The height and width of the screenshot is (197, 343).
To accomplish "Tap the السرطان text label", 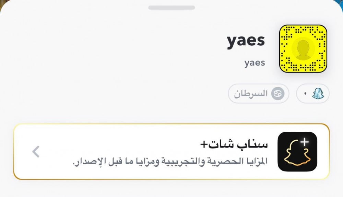I will pos(251,94).
